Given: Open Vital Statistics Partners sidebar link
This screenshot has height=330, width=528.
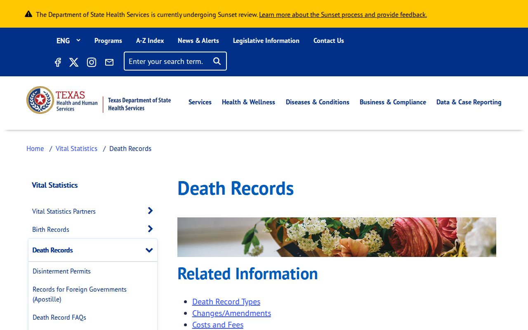Looking at the screenshot, I should click(64, 211).
